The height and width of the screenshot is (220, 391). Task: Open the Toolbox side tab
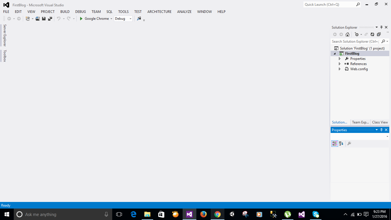point(5,56)
